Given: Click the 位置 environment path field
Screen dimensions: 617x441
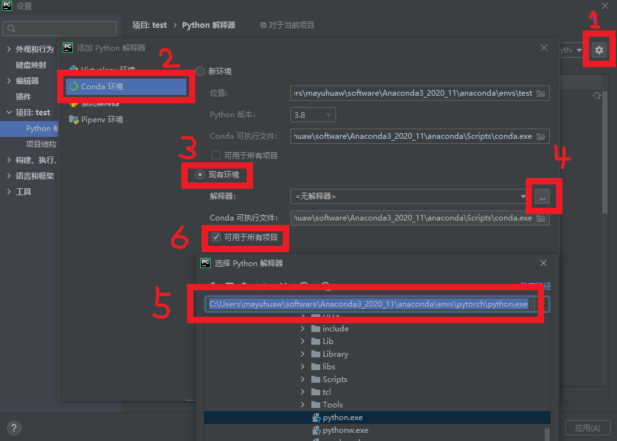Looking at the screenshot, I should (x=420, y=93).
